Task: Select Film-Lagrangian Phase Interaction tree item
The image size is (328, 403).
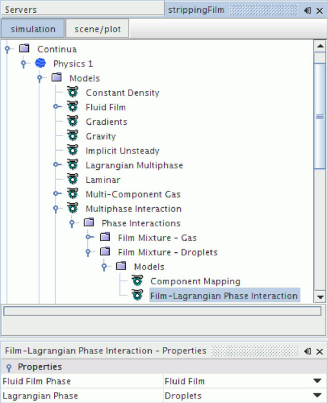Action: point(224,295)
